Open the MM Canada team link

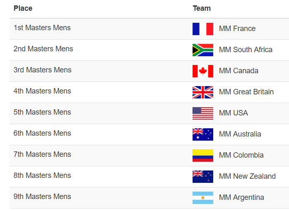tap(238, 71)
